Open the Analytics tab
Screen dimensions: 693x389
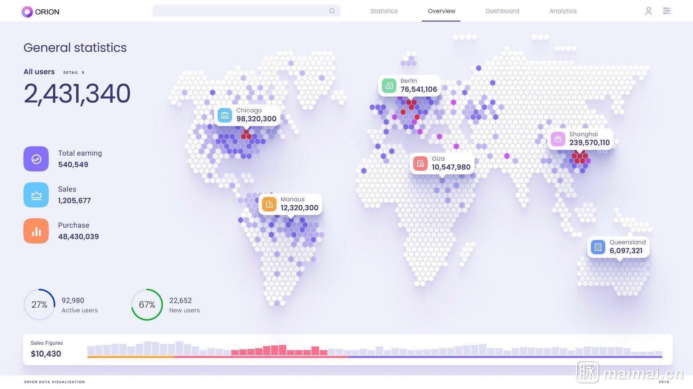563,11
